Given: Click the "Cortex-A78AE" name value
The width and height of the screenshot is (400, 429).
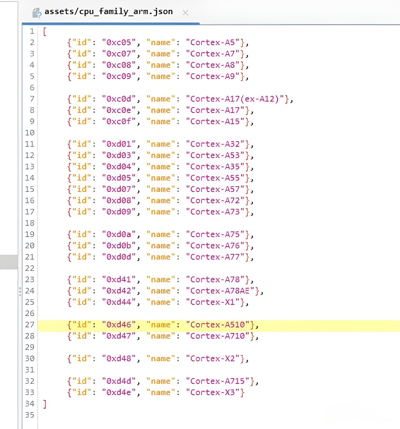Looking at the screenshot, I should coord(220,291).
